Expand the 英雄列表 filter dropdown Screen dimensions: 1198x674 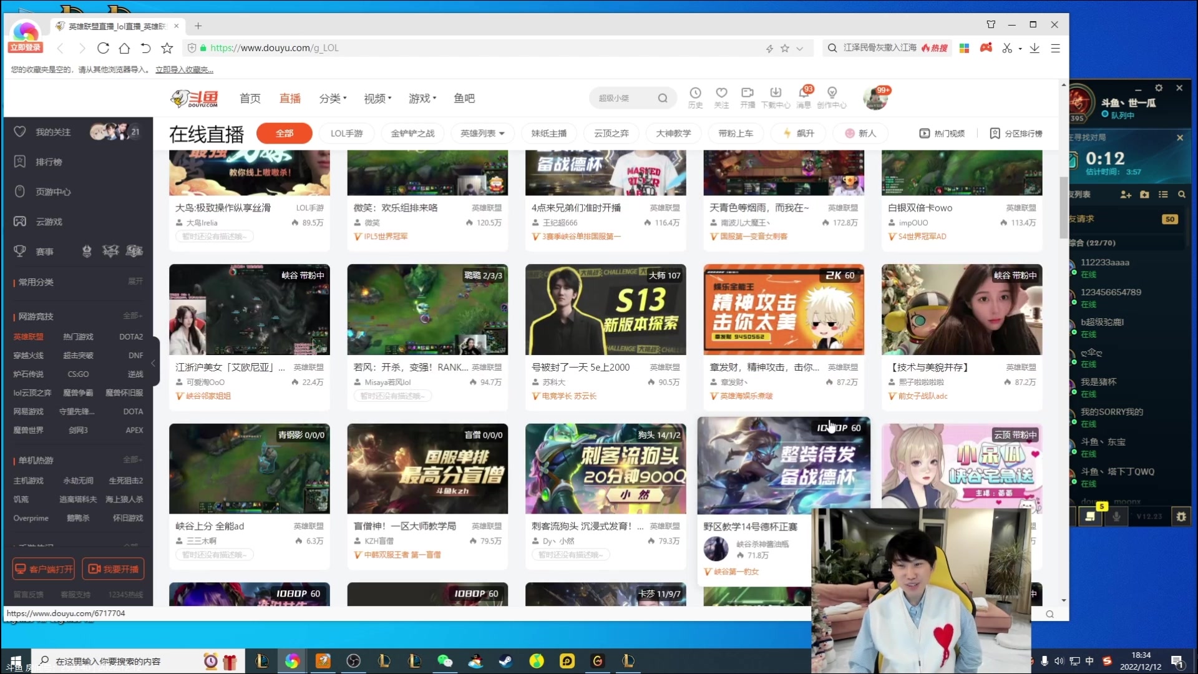pyautogui.click(x=482, y=133)
